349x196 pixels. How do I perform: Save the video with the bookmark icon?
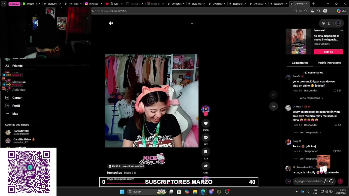(x=206, y=152)
